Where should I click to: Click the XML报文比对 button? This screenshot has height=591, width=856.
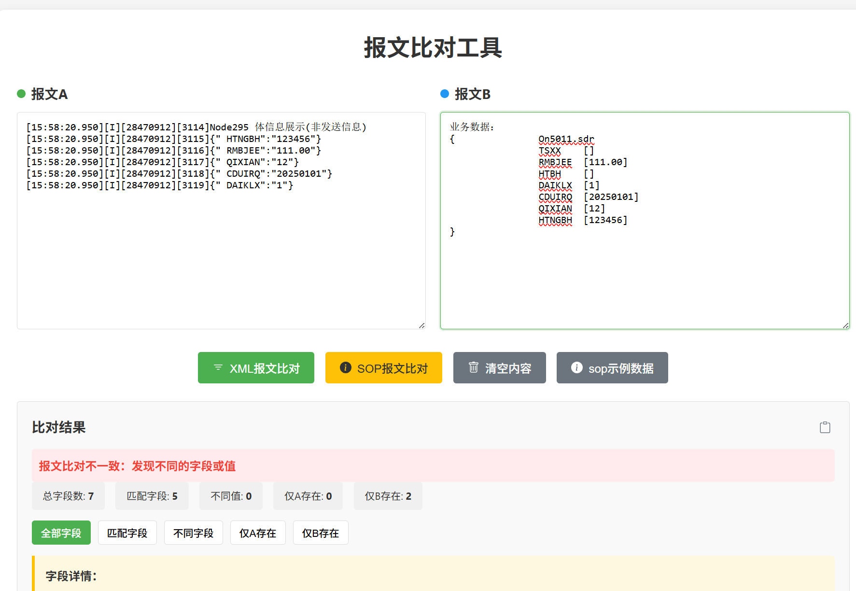pos(256,368)
